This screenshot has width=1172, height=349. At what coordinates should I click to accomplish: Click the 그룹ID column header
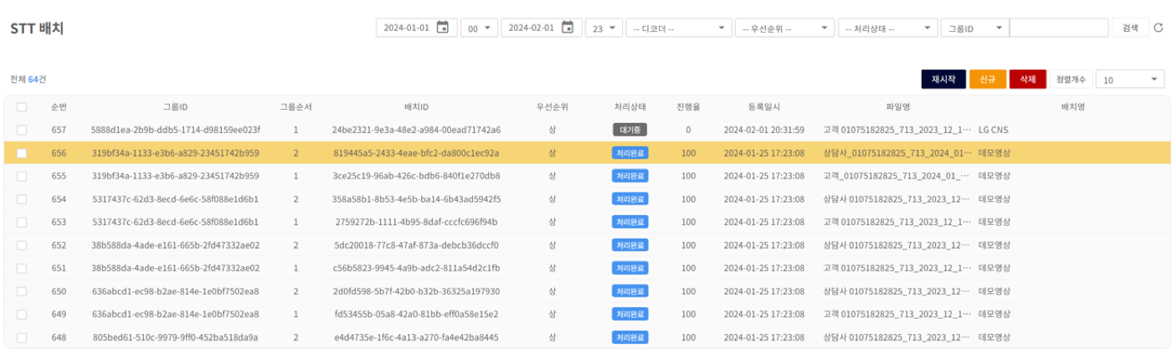(176, 107)
